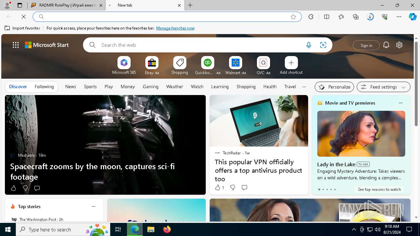Viewport: 420px width, 236px height.
Task: Open File Explorer from taskbar
Action: point(151,229)
